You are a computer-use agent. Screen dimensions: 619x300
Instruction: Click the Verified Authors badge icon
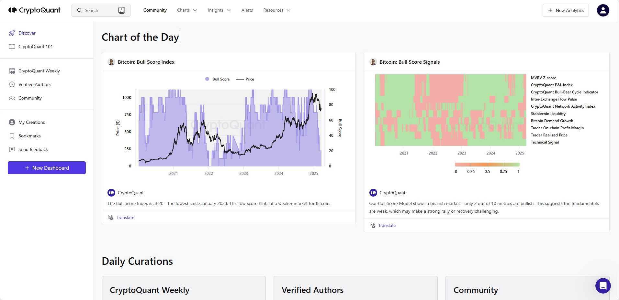click(x=12, y=84)
